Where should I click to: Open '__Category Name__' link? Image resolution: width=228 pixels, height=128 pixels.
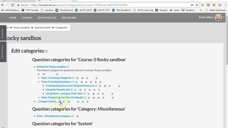[x=47, y=101]
